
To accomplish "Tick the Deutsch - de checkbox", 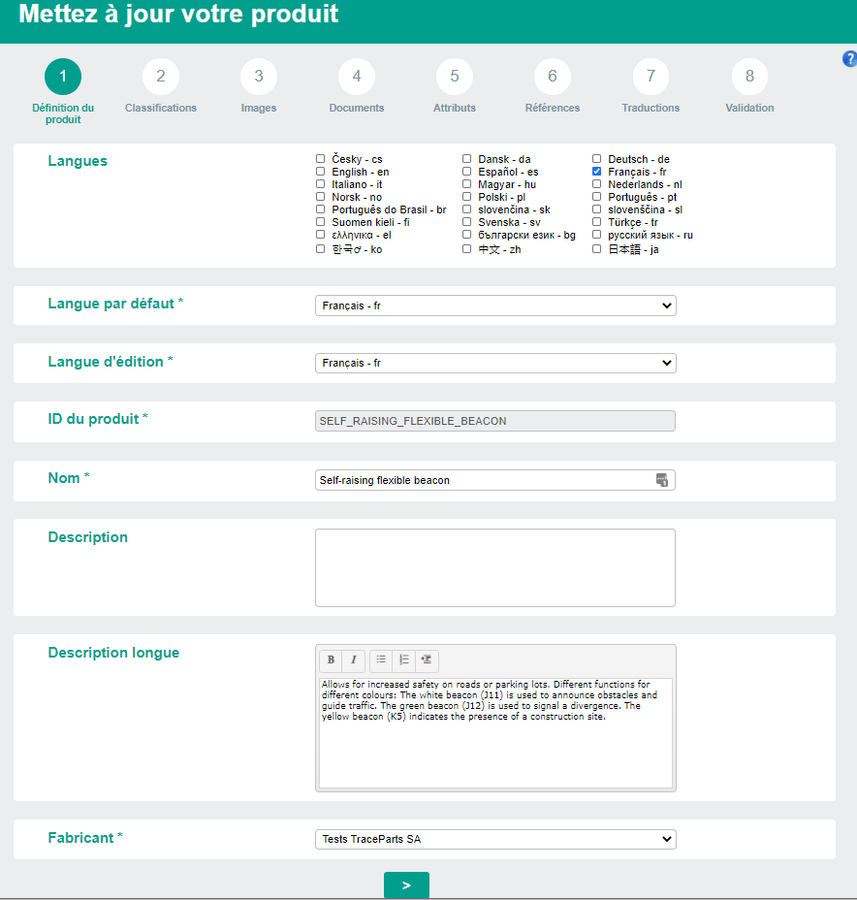I will pyautogui.click(x=597, y=159).
